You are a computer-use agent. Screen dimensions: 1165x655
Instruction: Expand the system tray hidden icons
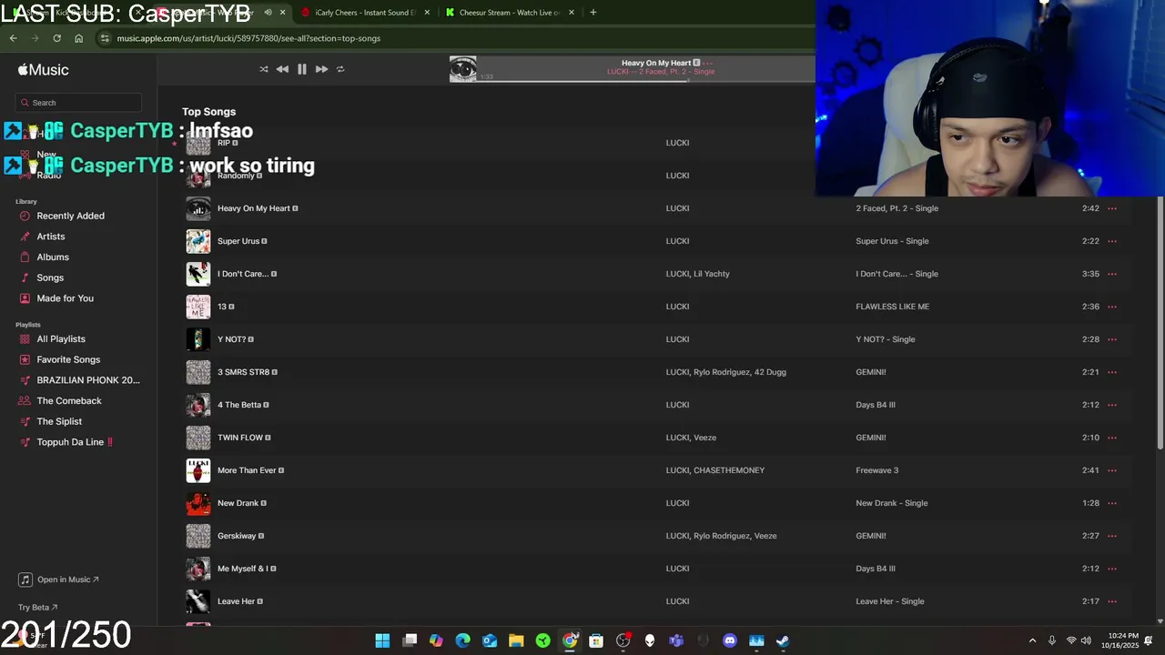1032,640
